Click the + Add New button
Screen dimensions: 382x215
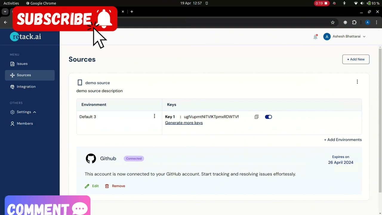356,59
